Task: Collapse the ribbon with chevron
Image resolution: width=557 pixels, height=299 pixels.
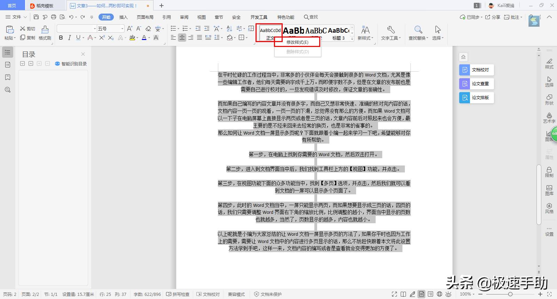Action: pyautogui.click(x=549, y=17)
